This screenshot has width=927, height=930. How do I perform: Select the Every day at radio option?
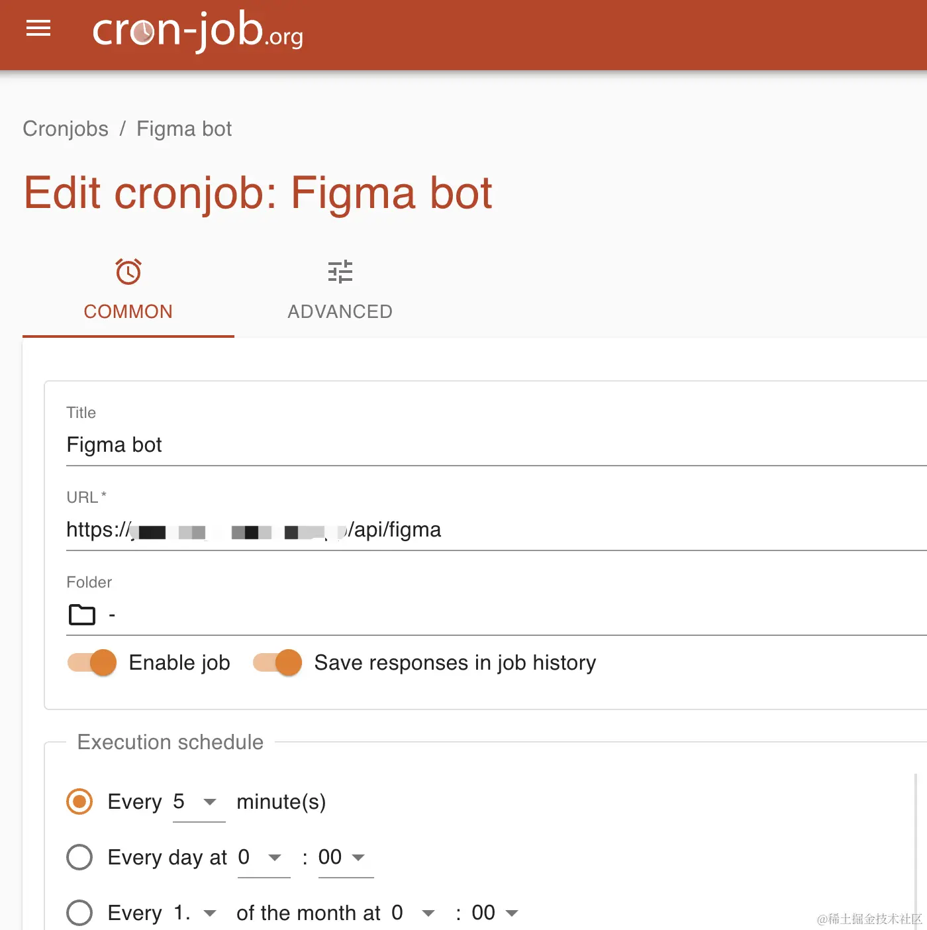[x=79, y=857]
